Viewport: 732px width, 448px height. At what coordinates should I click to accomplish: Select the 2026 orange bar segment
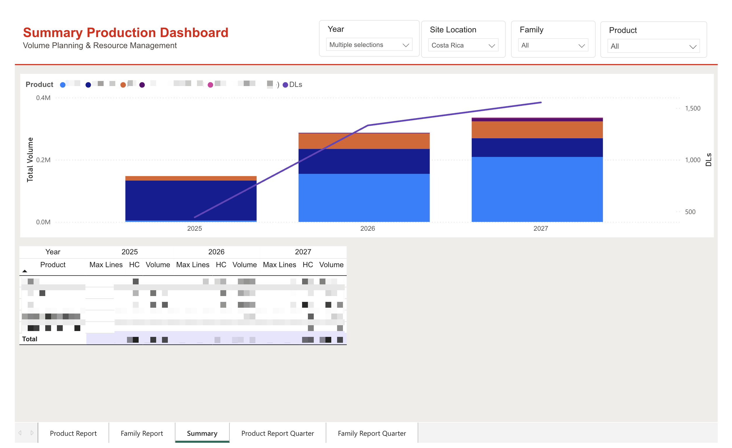[x=364, y=141]
